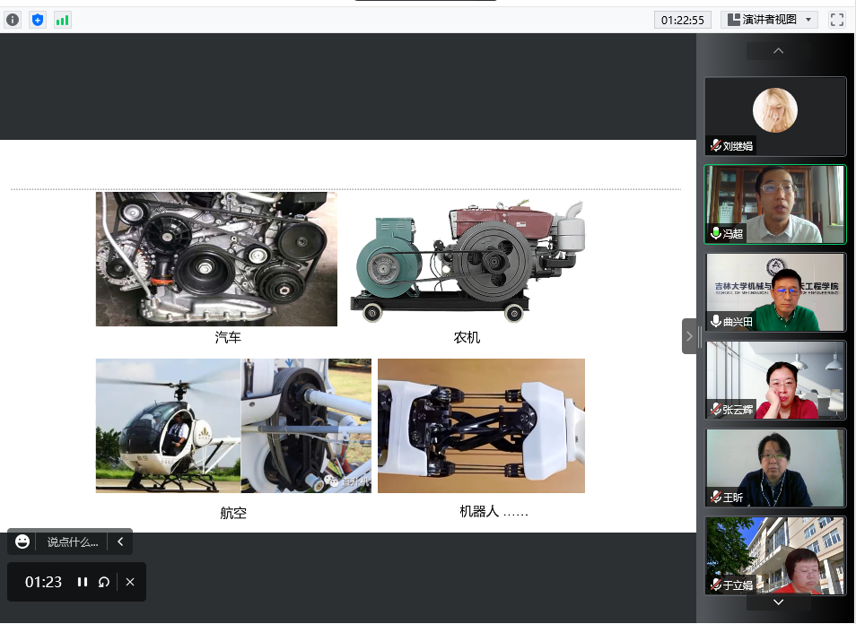Select 曲兴田's video tile
856x624 pixels.
tap(775, 292)
